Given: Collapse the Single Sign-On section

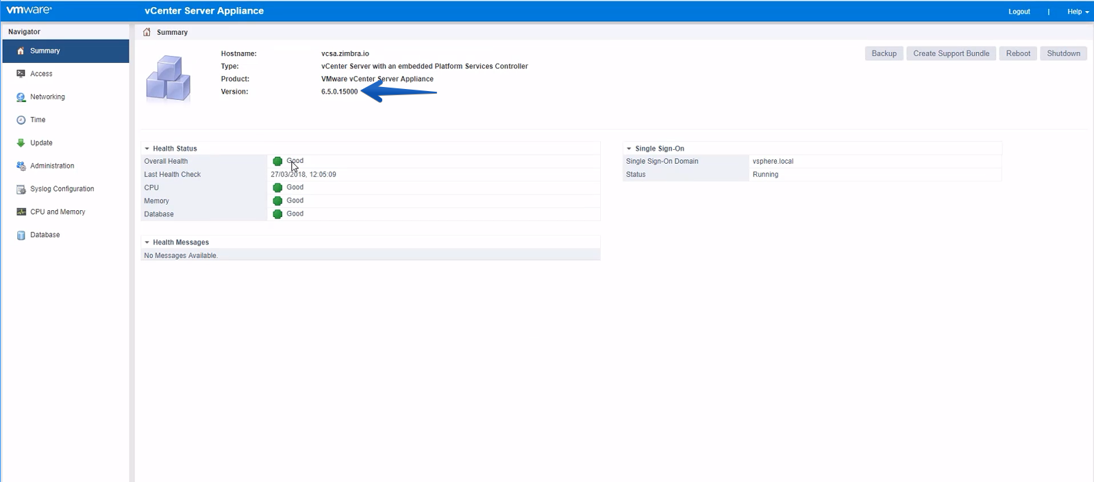Looking at the screenshot, I should 629,149.
